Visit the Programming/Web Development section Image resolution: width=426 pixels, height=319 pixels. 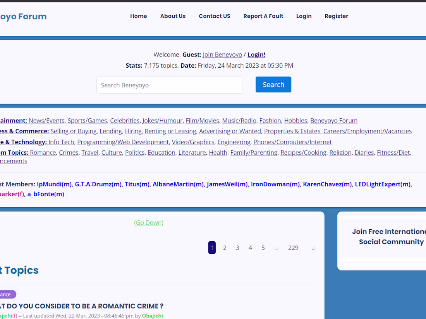(122, 142)
